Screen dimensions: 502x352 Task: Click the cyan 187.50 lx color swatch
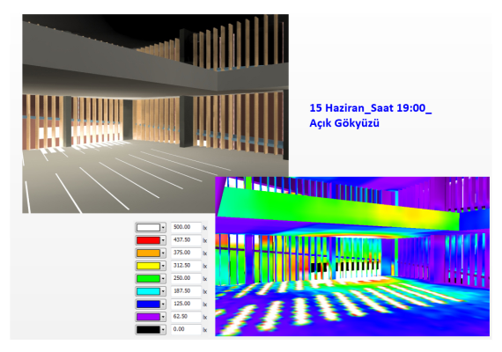click(x=148, y=291)
